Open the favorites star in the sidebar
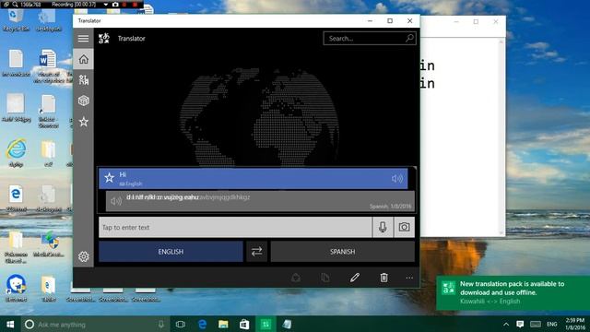Image resolution: width=590 pixels, height=332 pixels. click(x=83, y=122)
